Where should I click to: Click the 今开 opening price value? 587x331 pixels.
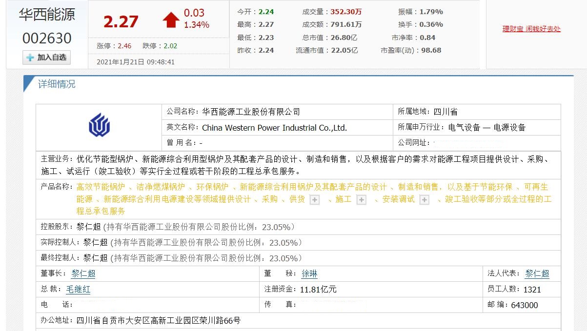[x=266, y=12]
